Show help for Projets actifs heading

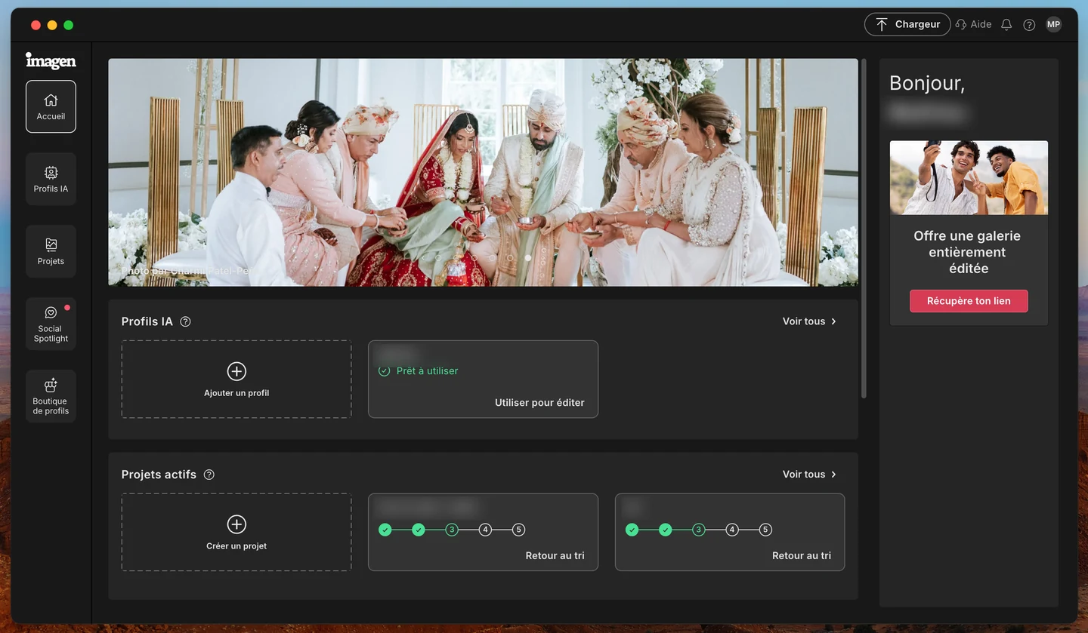209,475
